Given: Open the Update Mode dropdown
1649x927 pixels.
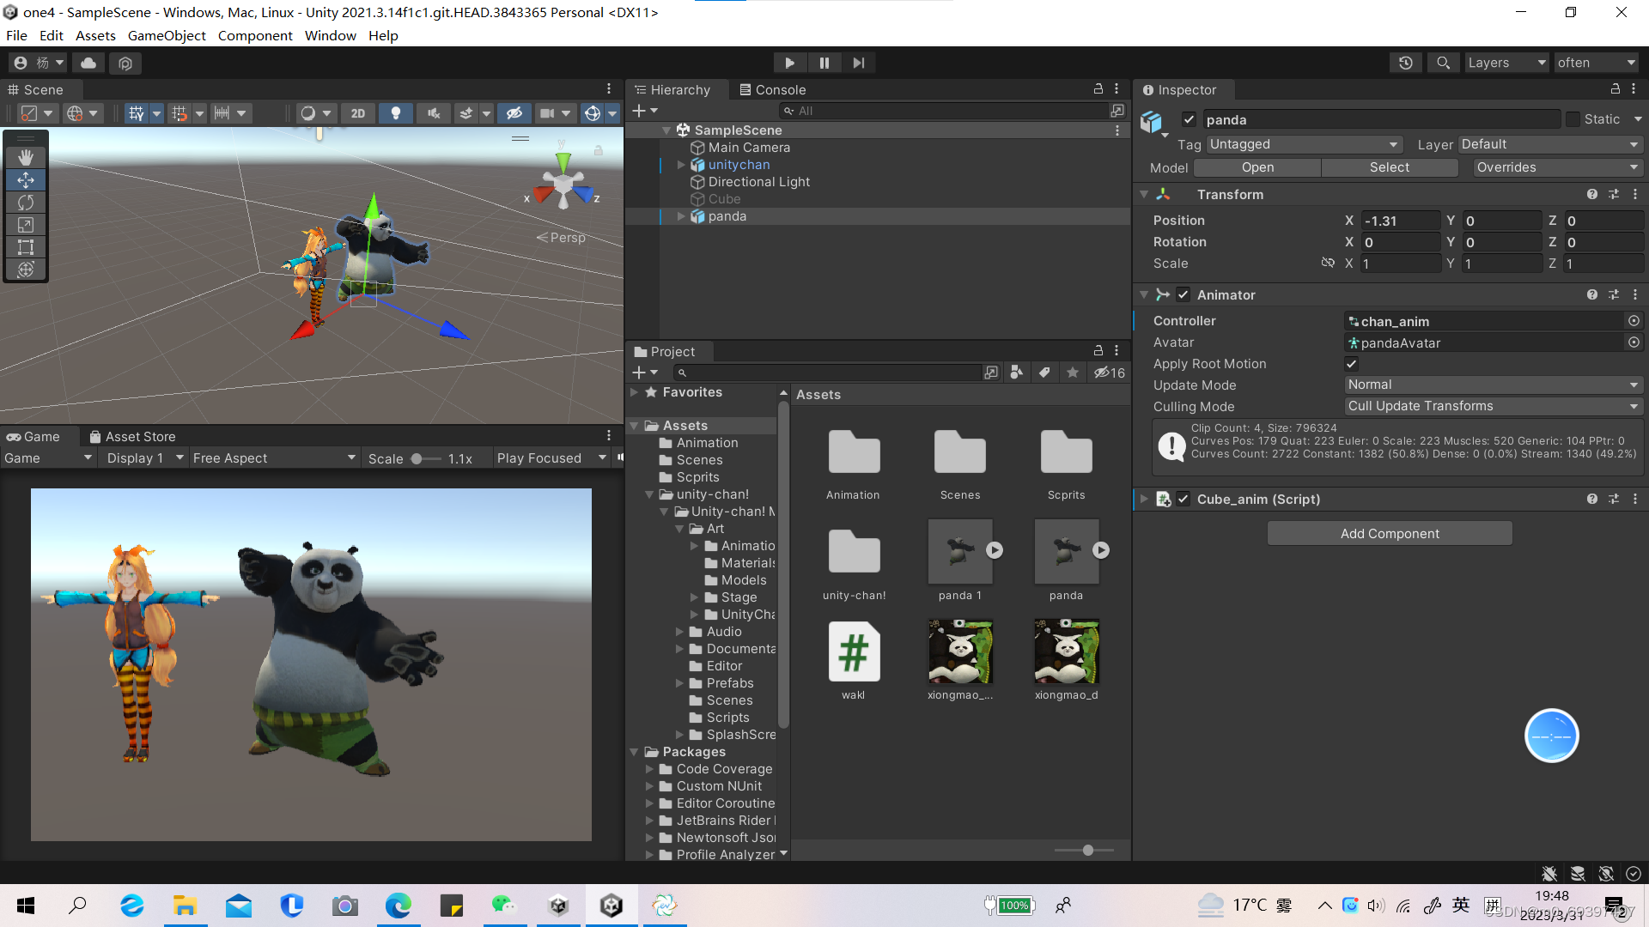Looking at the screenshot, I should coord(1493,385).
